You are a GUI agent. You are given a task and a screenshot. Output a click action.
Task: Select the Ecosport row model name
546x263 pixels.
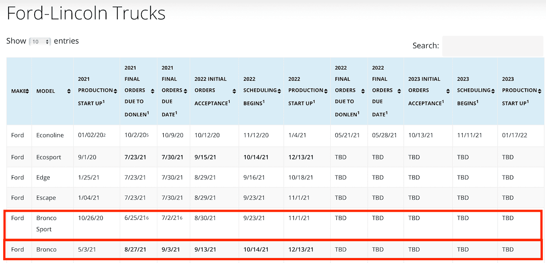point(50,157)
